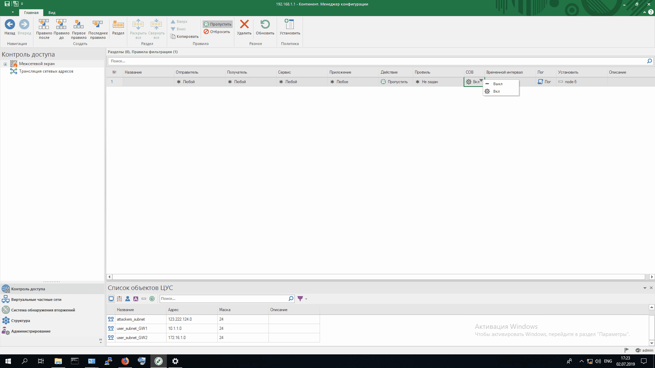655x368 pixels.
Task: Open Система обнаружения вторжений panel
Action: click(x=43, y=310)
